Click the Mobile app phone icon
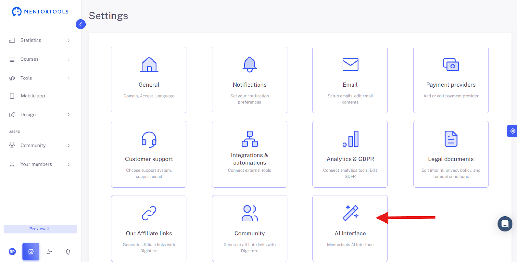517x262 pixels. 12,96
